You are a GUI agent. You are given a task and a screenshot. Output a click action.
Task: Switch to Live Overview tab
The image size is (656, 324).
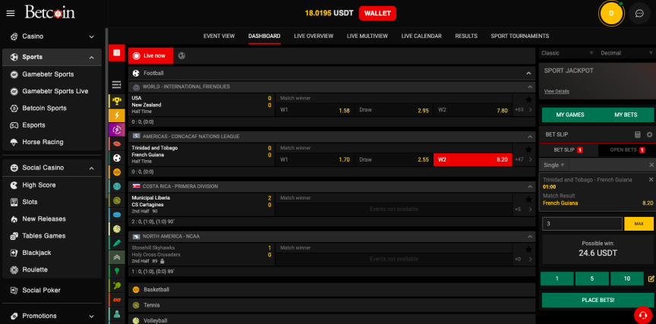click(314, 36)
